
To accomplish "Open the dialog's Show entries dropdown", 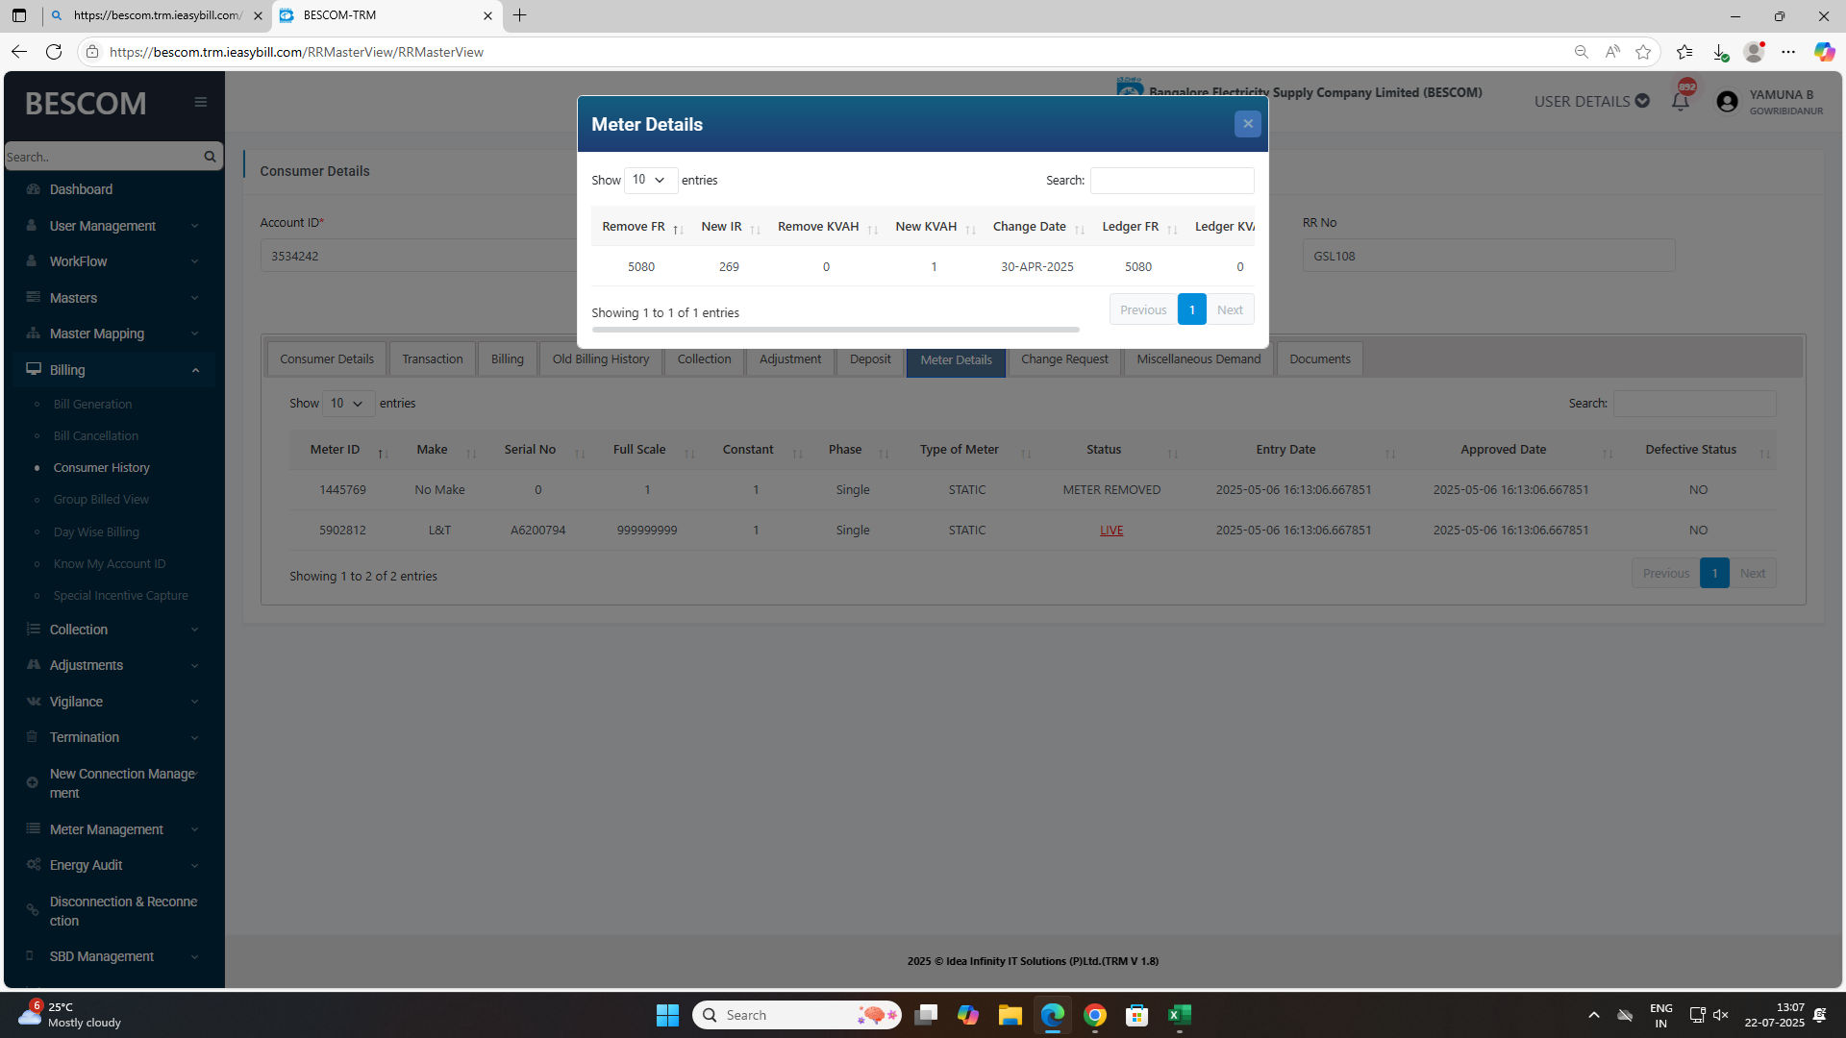I will point(650,180).
